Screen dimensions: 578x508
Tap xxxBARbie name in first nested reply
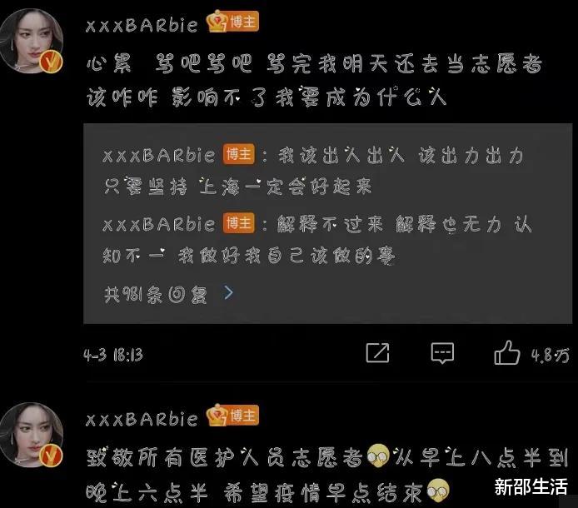(159, 155)
